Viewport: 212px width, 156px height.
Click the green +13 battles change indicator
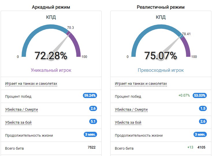[x=190, y=147]
